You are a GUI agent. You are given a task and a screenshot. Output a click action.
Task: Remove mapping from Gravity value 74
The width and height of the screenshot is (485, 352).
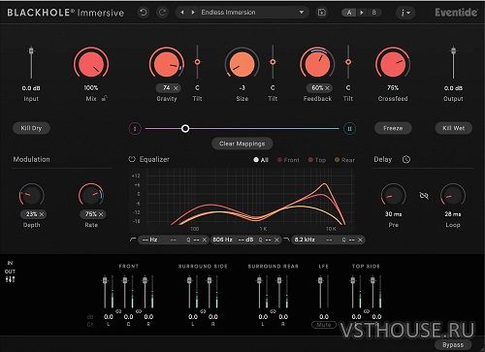coord(176,88)
